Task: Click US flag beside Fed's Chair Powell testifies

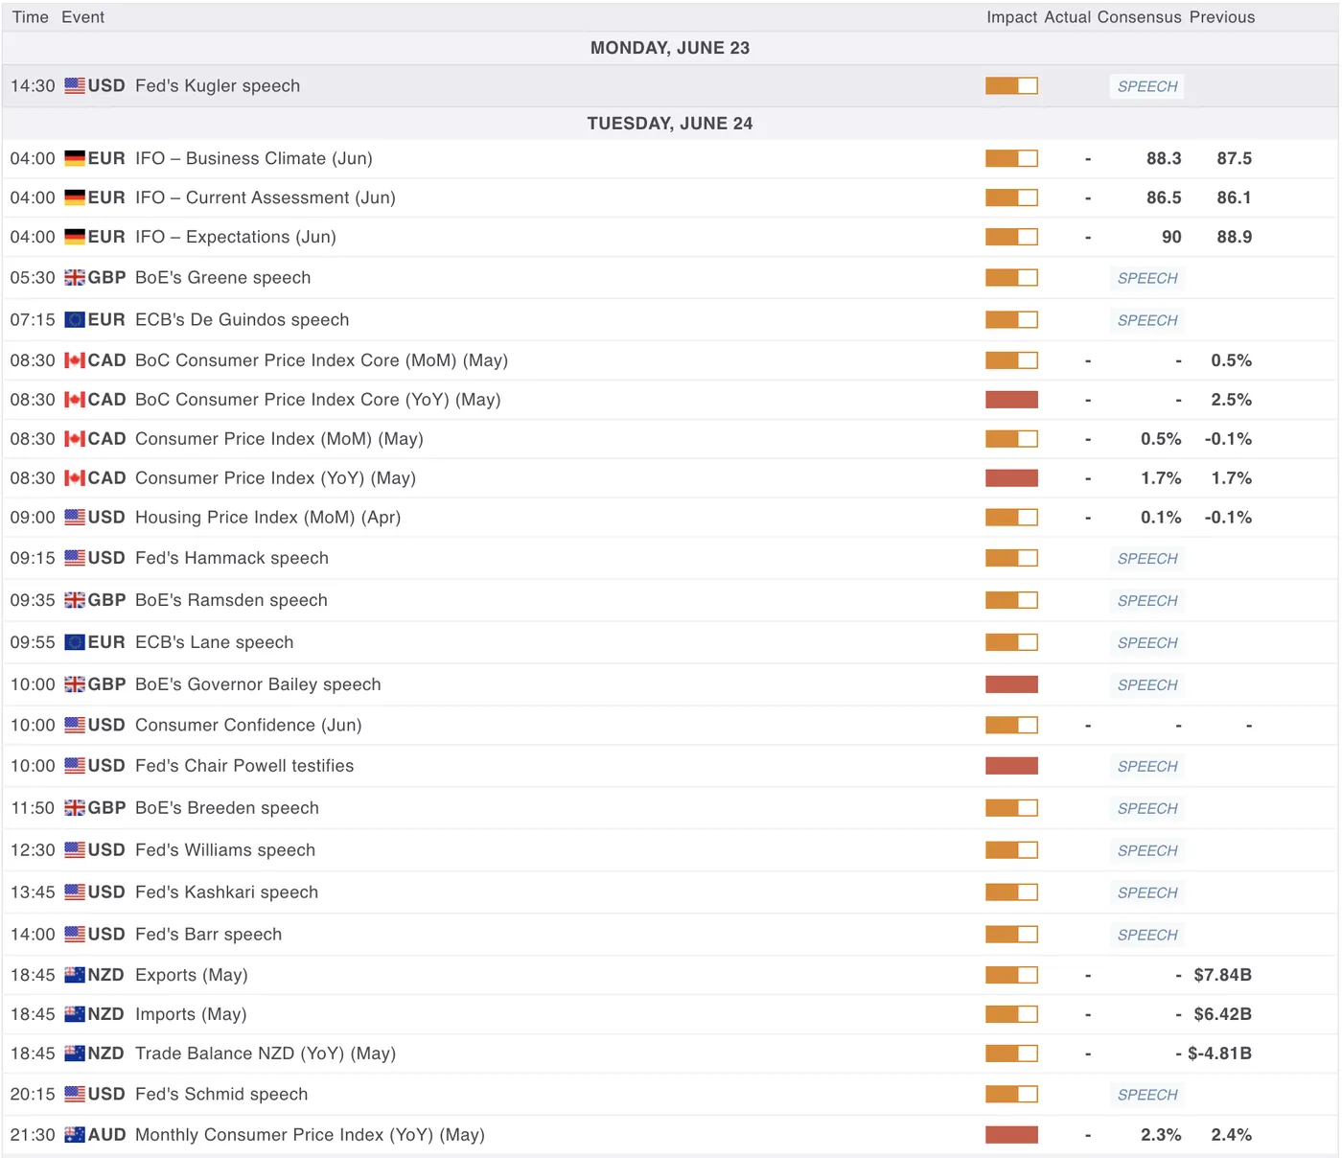Action: pyautogui.click(x=75, y=766)
